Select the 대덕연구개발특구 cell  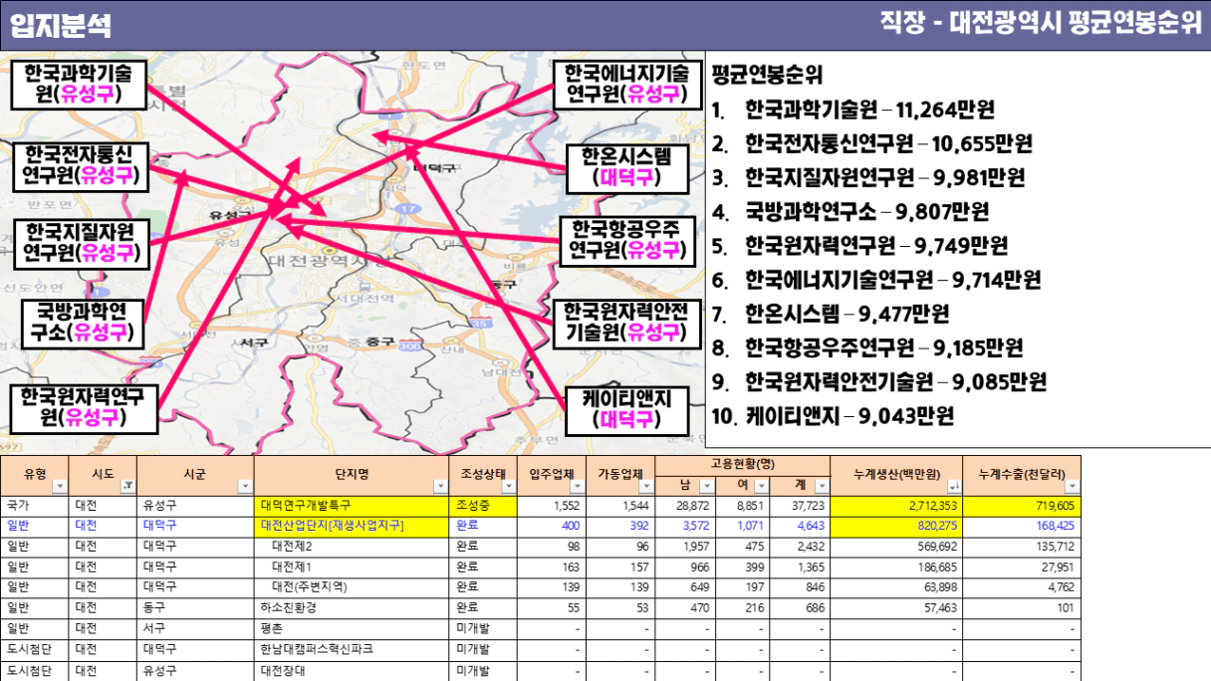click(352, 506)
